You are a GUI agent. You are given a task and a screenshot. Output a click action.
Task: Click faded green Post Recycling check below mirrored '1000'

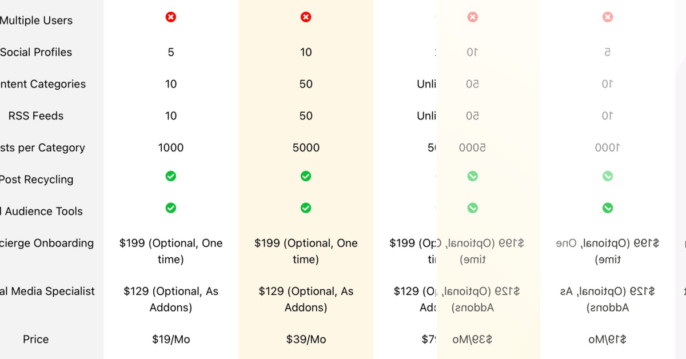coord(608,176)
